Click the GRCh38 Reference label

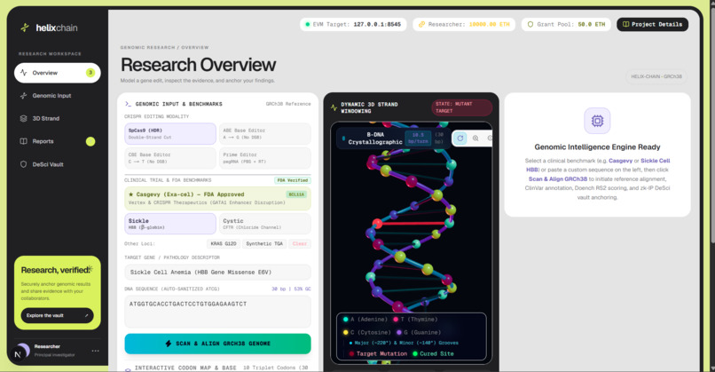288,104
